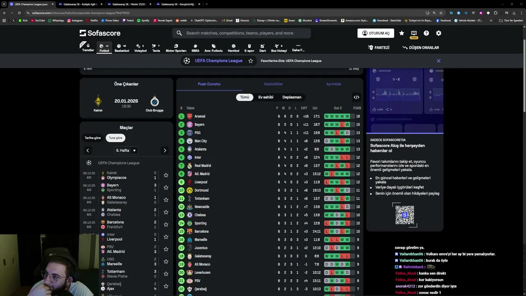The width and height of the screenshot is (526, 296).
Task: Select the MMA sport icon
Action: tap(195, 48)
